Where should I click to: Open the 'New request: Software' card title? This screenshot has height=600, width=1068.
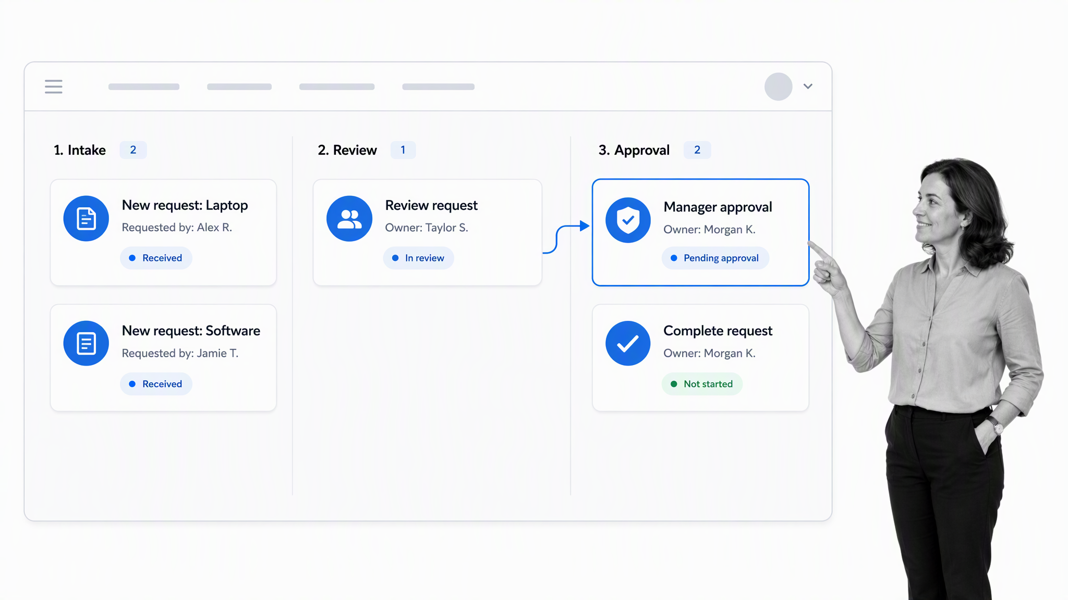(191, 331)
